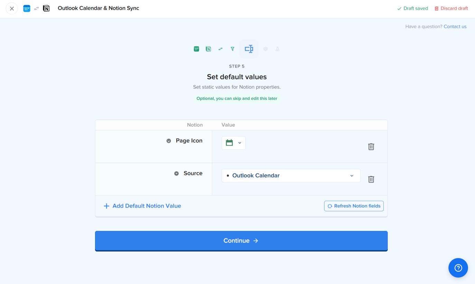
Task: Click the 'Set default values' heading
Action: tap(237, 77)
